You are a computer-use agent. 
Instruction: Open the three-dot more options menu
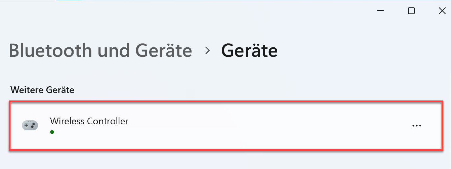[416, 126]
